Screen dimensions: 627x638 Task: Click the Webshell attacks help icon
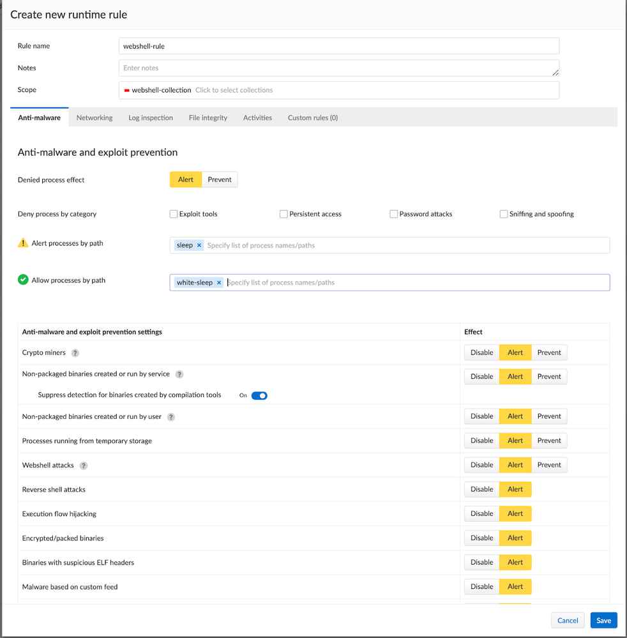pos(83,466)
